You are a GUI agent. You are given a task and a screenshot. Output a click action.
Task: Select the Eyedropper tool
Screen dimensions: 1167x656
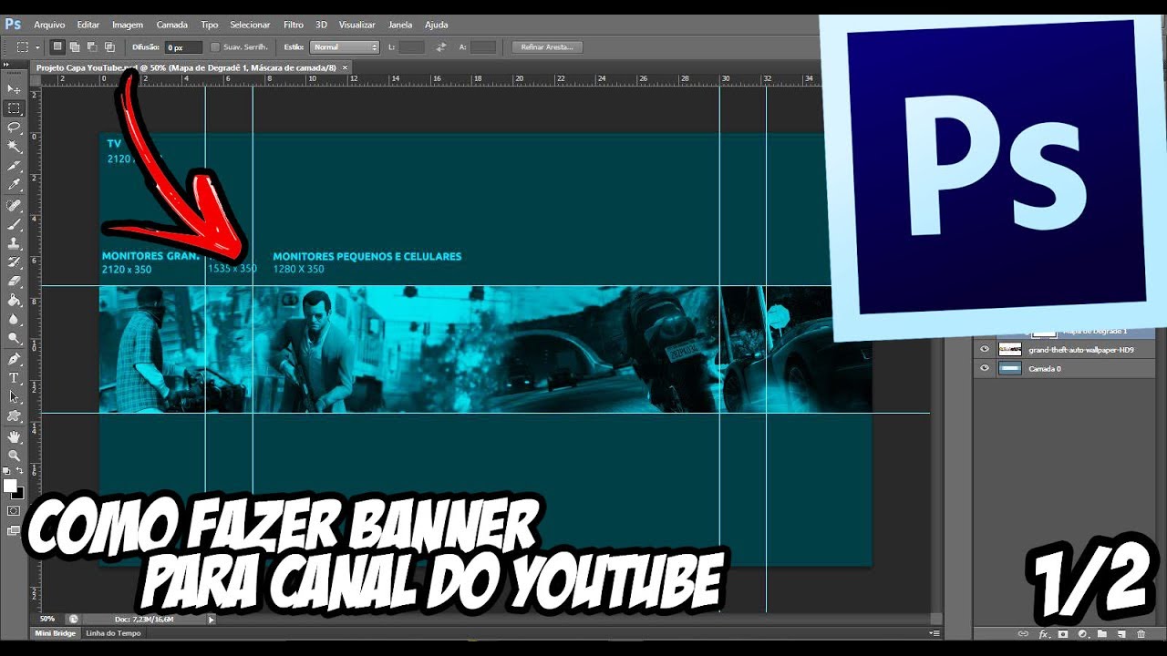[x=14, y=186]
